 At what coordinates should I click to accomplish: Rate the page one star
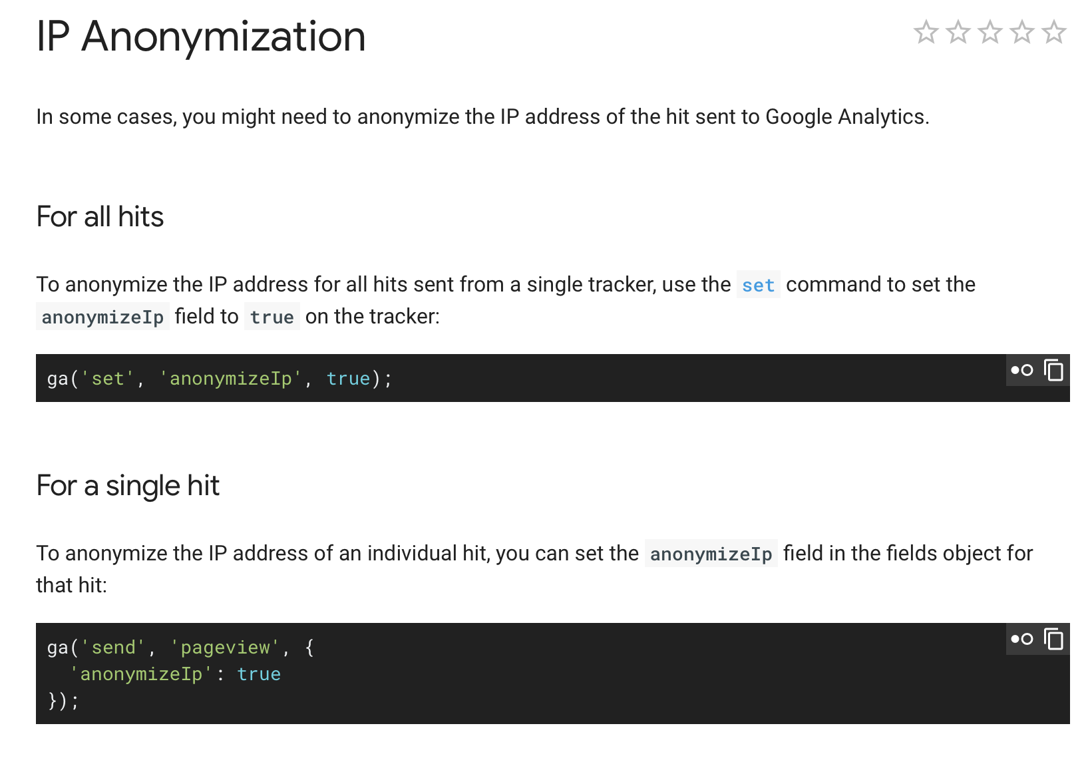[x=926, y=32]
